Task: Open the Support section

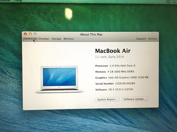Action: pos(141,39)
